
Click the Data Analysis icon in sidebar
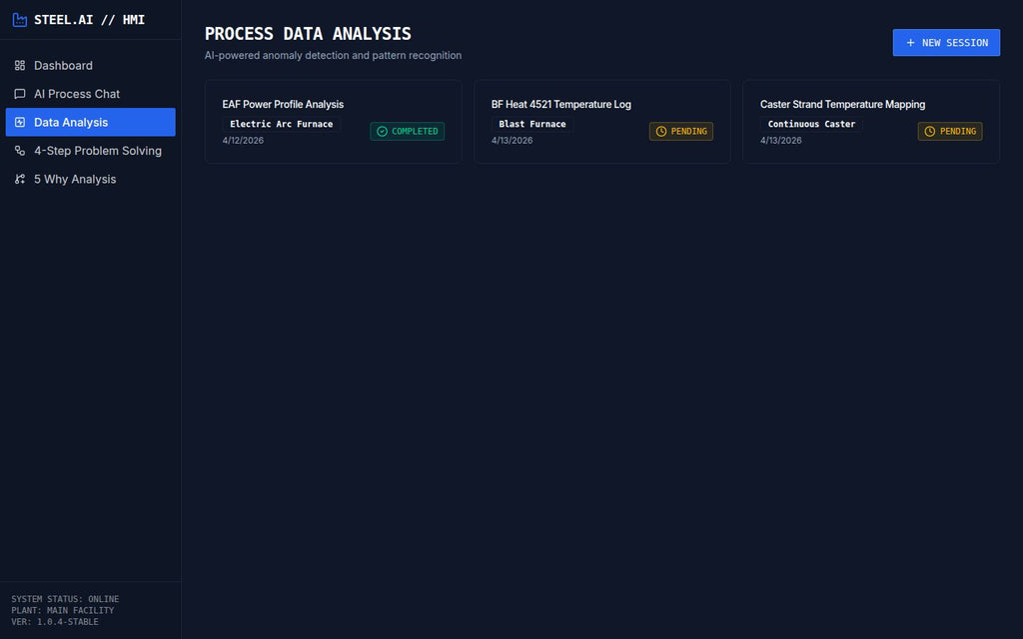click(x=20, y=122)
